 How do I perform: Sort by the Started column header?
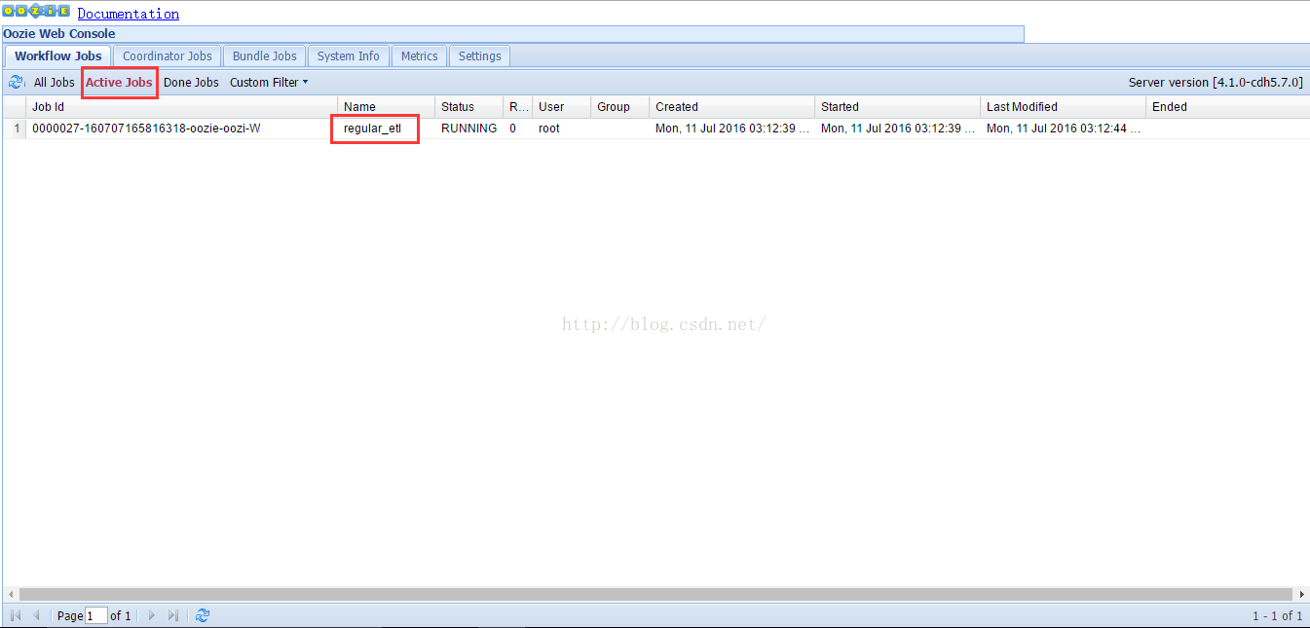coord(898,107)
